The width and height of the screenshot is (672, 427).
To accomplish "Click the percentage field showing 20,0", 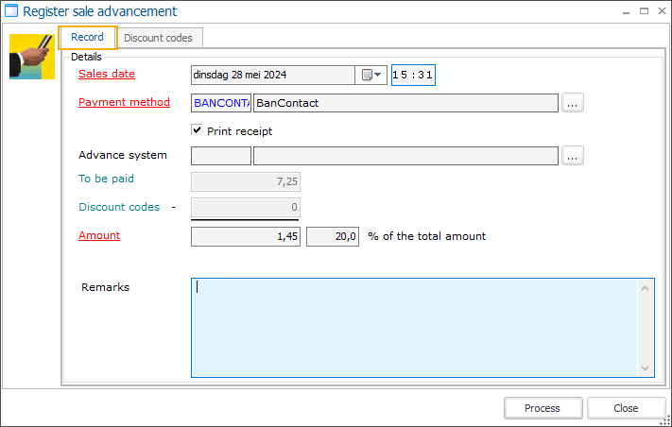I will 333,236.
